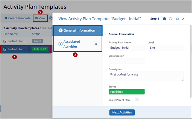This screenshot has height=119, width=192.
Task: Select the empty Step 2 indicator dot
Action: (170, 19)
